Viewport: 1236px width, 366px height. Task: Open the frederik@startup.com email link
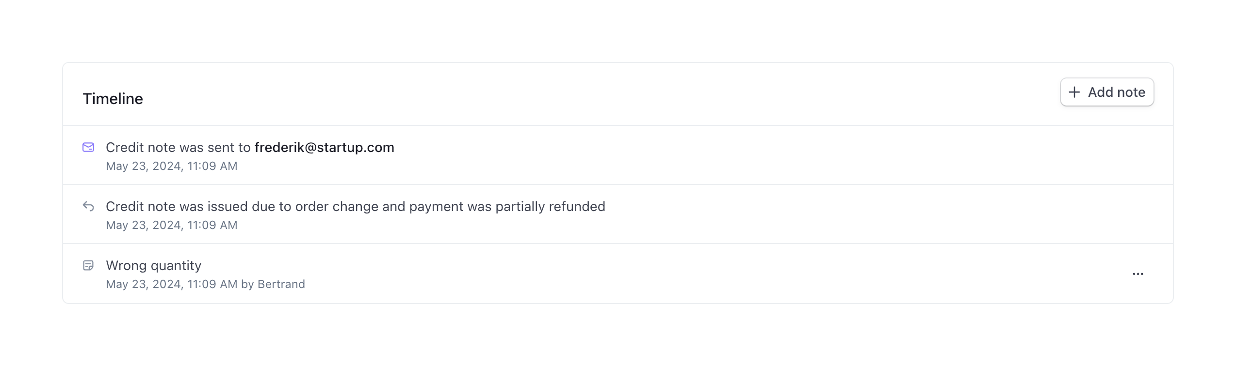324,147
